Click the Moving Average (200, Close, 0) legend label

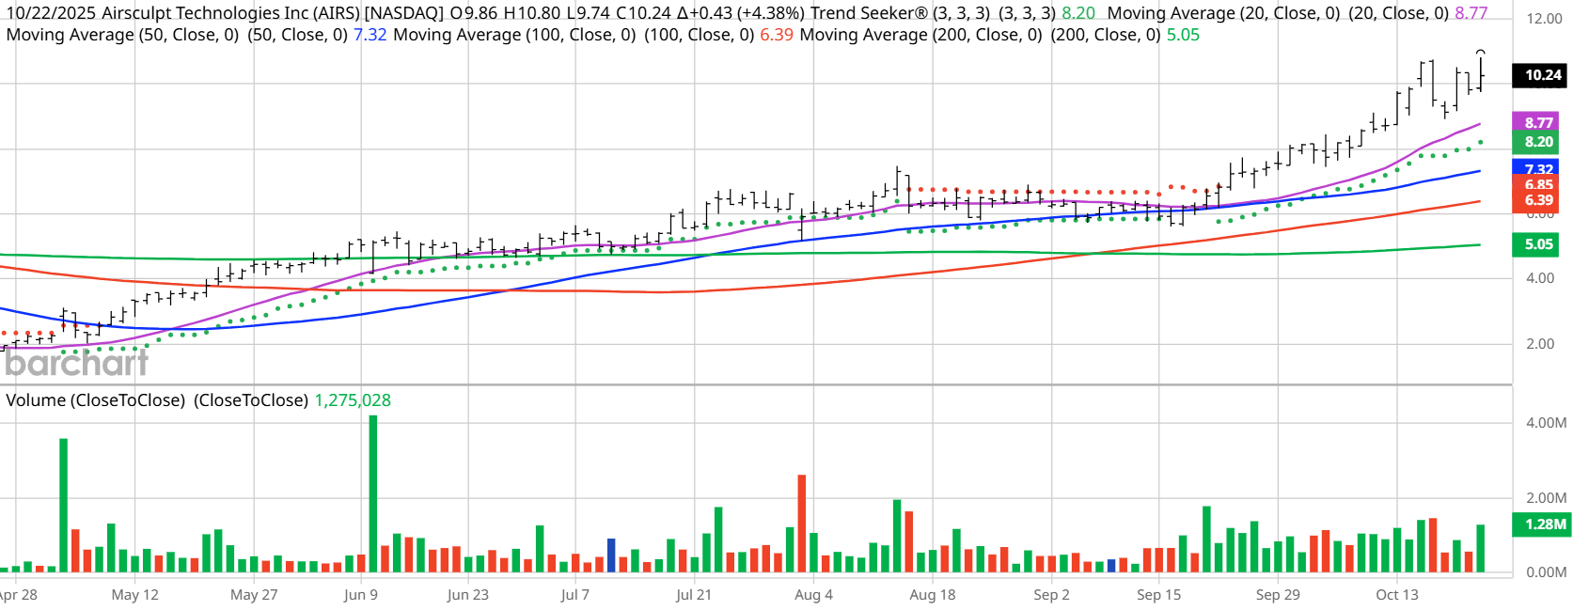pos(920,35)
